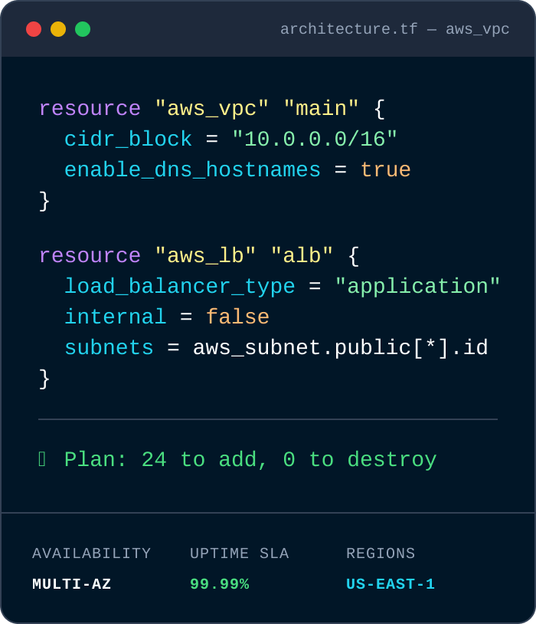Click the green plan status icon

click(42, 459)
